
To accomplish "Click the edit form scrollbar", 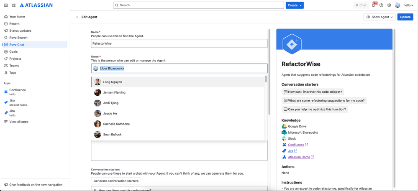I will (x=269, y=72).
